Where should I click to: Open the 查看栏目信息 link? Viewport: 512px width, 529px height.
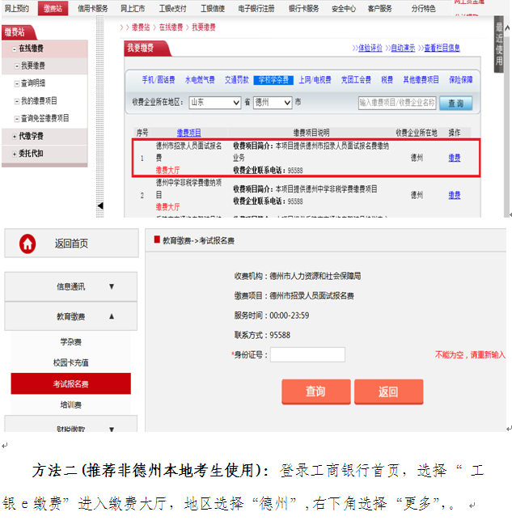tap(442, 48)
